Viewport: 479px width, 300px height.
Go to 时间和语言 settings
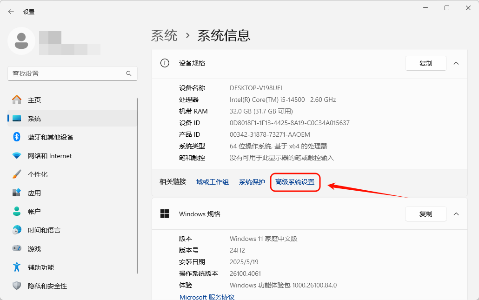pyautogui.click(x=72, y=230)
